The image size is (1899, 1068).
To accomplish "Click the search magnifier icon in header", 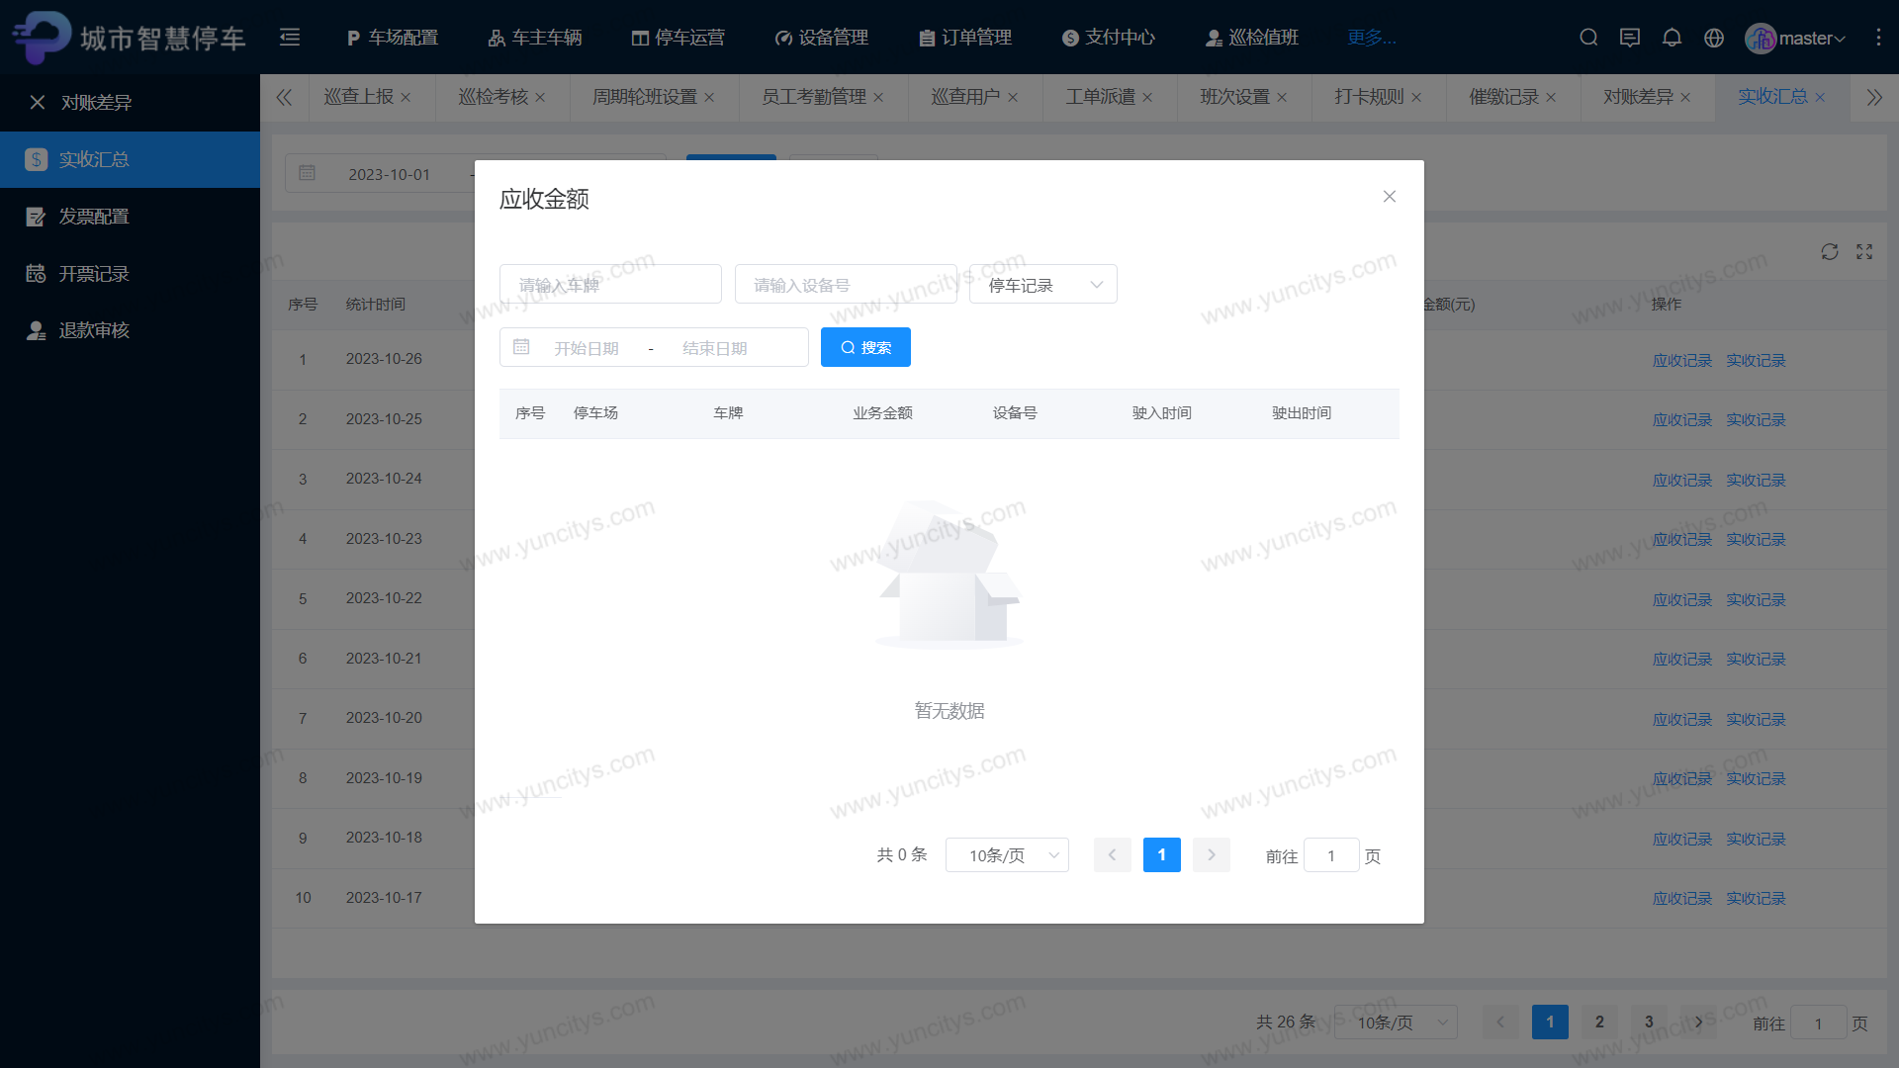I will pyautogui.click(x=1588, y=38).
